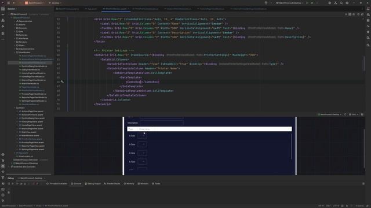Click the search magnifier icon in title bar
This screenshot has height=208, width=371.
tap(341, 3)
